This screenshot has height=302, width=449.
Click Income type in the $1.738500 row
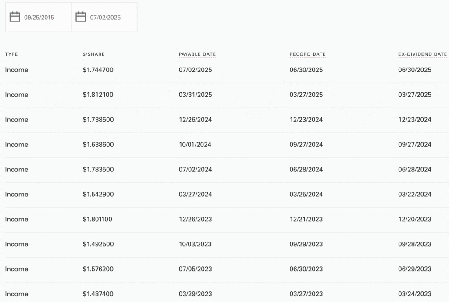[x=17, y=120]
